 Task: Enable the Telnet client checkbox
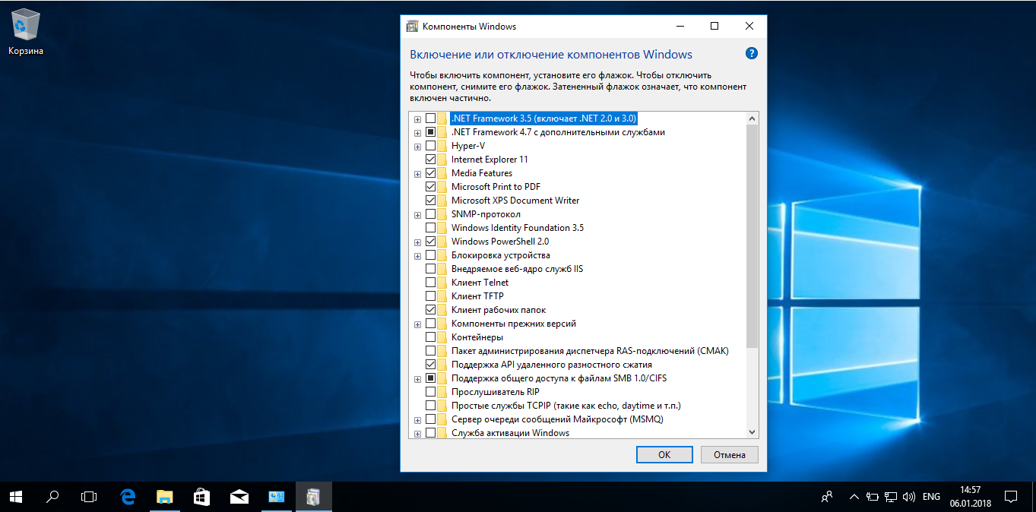coord(431,283)
